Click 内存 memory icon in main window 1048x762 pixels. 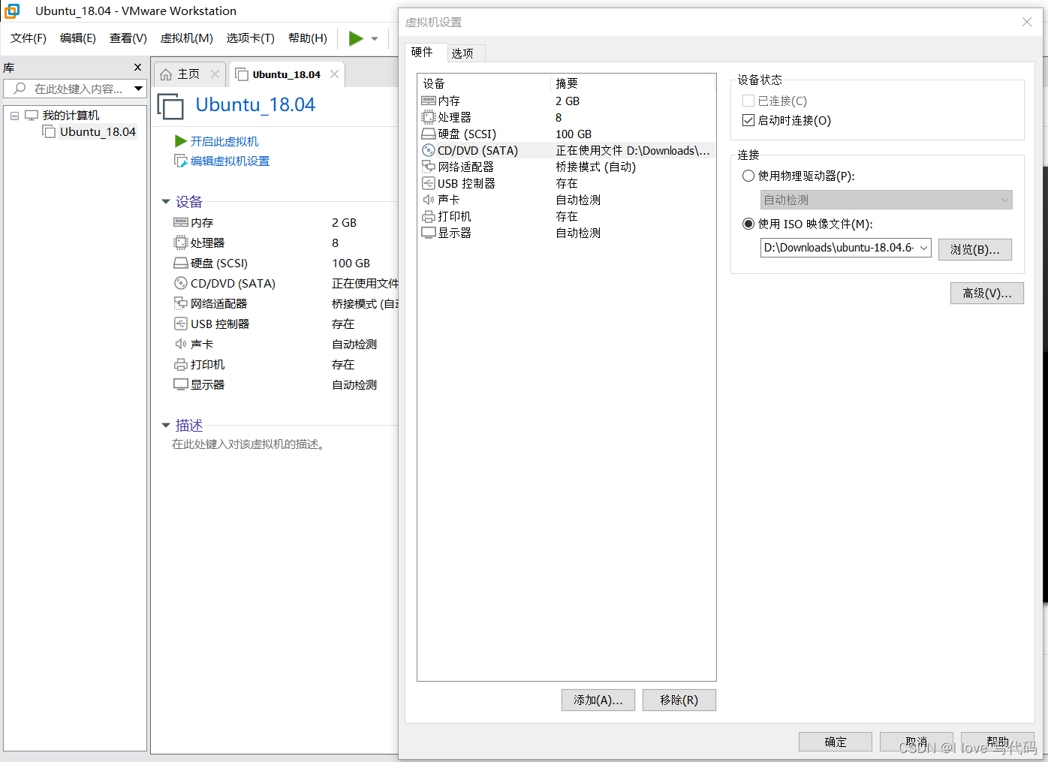(180, 222)
